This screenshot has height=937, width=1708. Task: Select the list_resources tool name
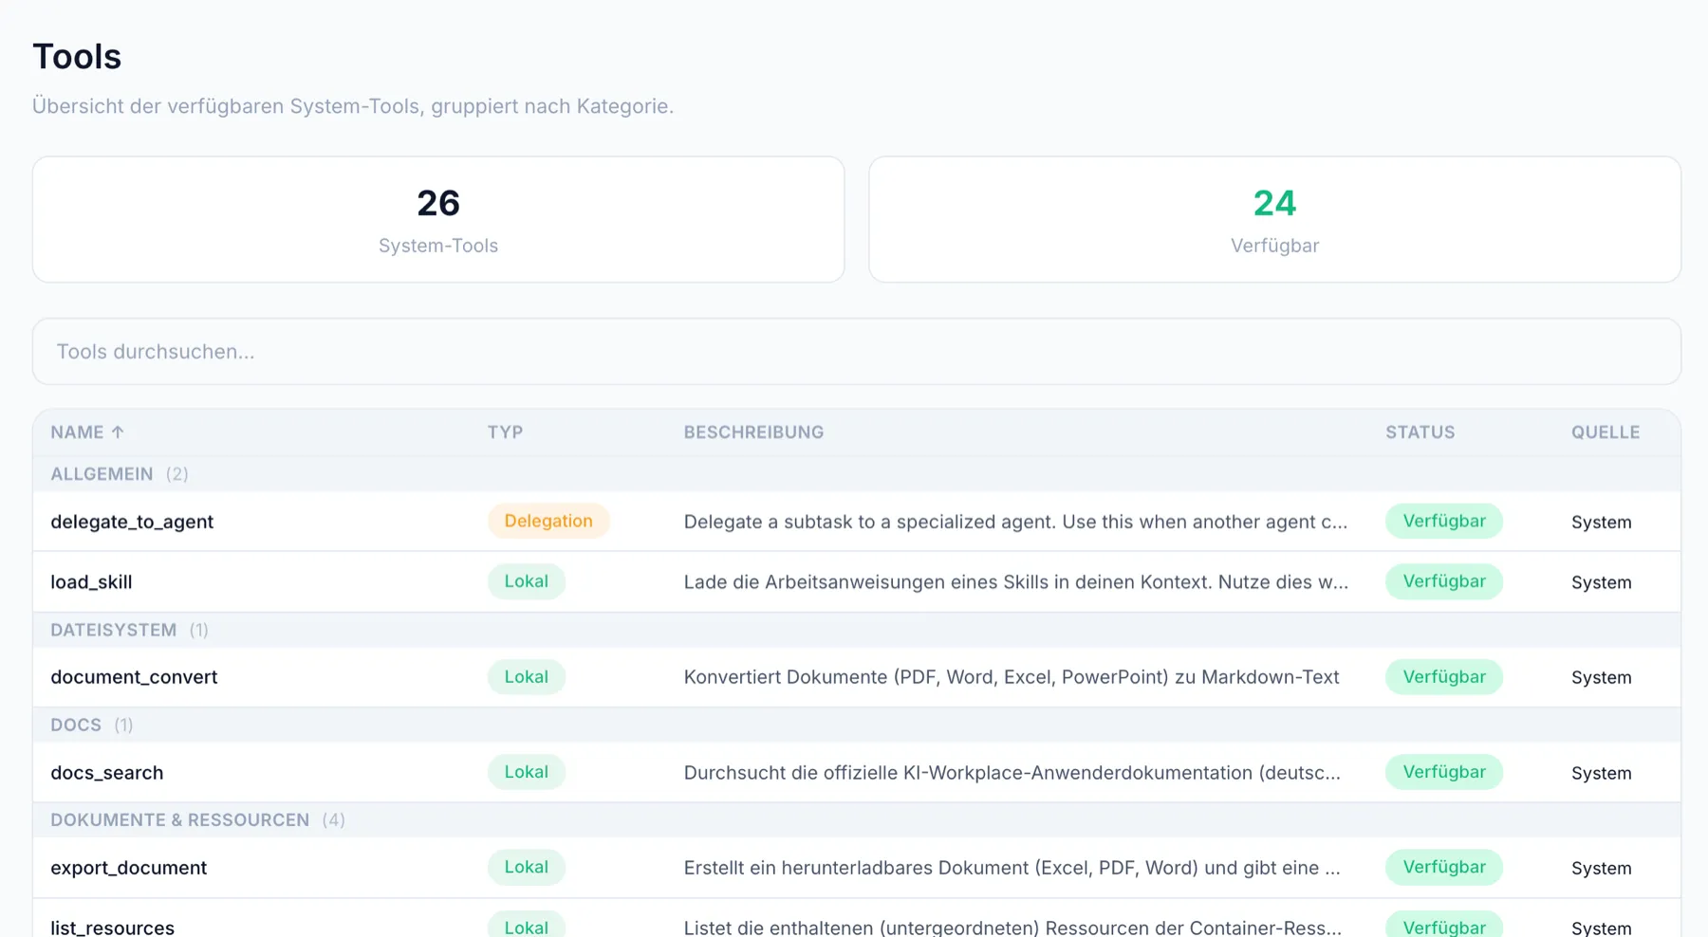tap(112, 927)
